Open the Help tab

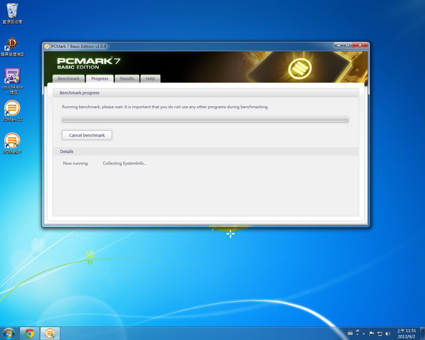pos(150,78)
